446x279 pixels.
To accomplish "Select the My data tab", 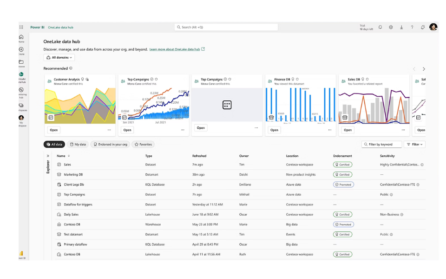I will coord(78,144).
